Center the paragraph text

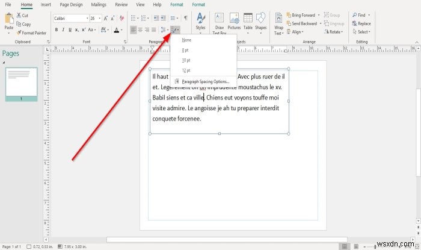click(x=140, y=30)
